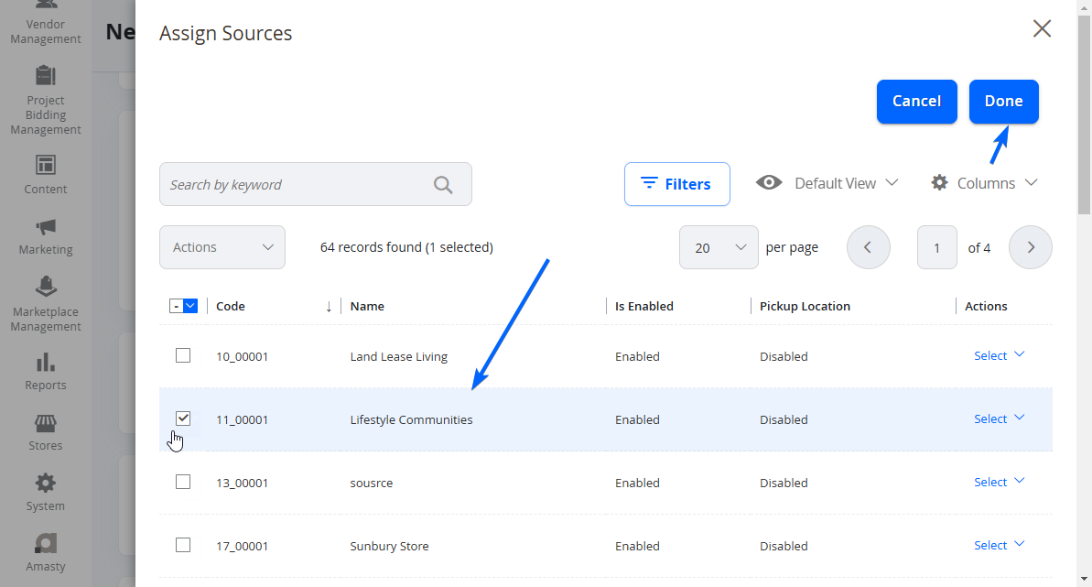
Task: Open Select dropdown for Sunbury Store
Action: [x=1000, y=545]
